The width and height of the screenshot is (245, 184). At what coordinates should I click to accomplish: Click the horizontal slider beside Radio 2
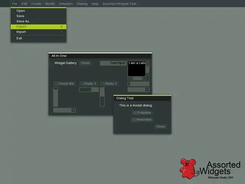point(139,84)
